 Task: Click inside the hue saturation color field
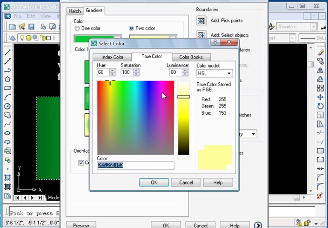click(135, 118)
